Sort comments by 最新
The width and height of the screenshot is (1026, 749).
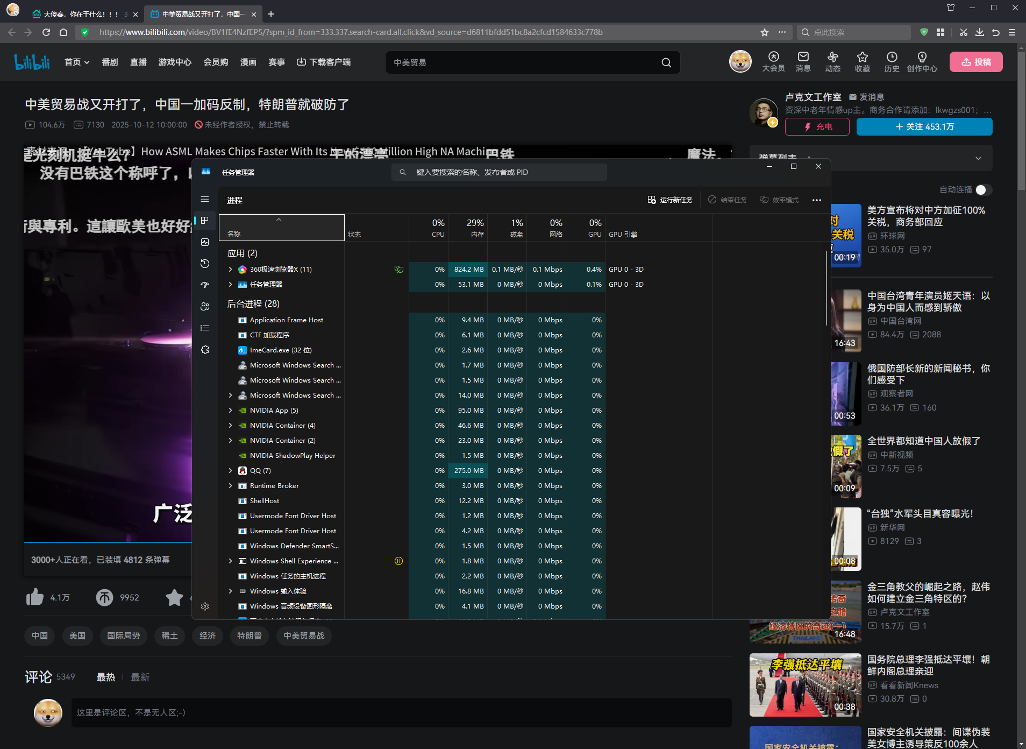140,677
